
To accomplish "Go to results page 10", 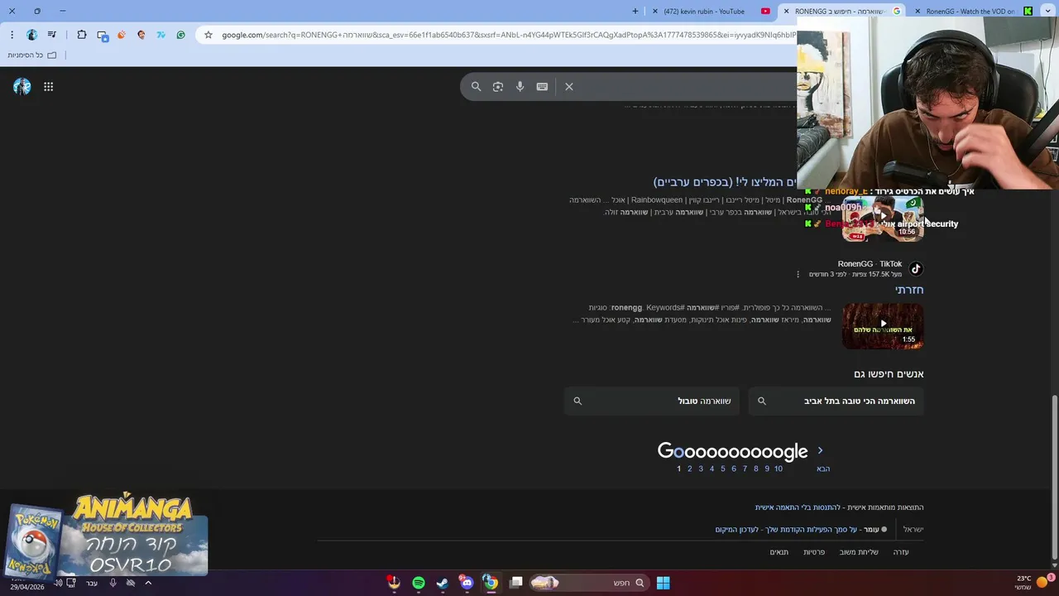I will click(x=778, y=469).
